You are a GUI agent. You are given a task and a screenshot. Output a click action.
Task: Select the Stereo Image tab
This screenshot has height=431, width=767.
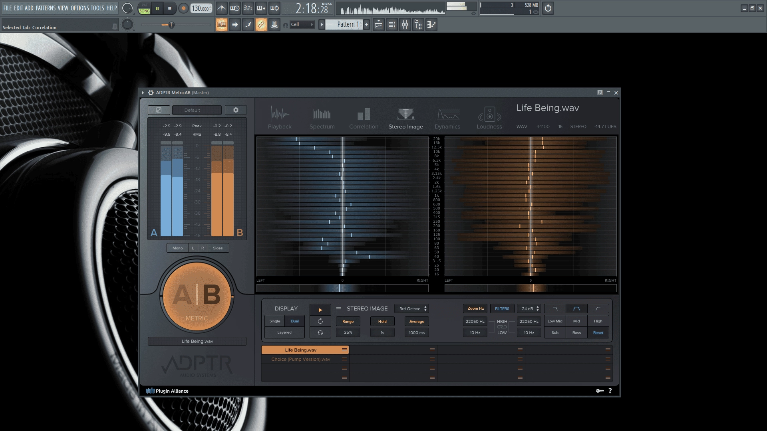405,118
